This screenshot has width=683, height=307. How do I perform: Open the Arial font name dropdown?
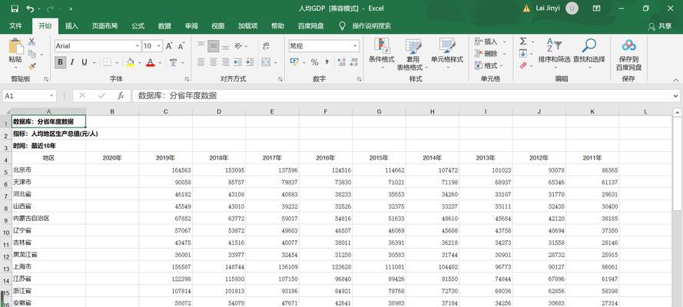pos(138,45)
